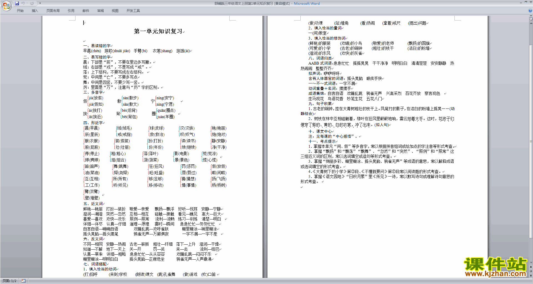This screenshot has height=284, width=533.
Task: Click the heading 一、易读错的字
Action: (97, 46)
